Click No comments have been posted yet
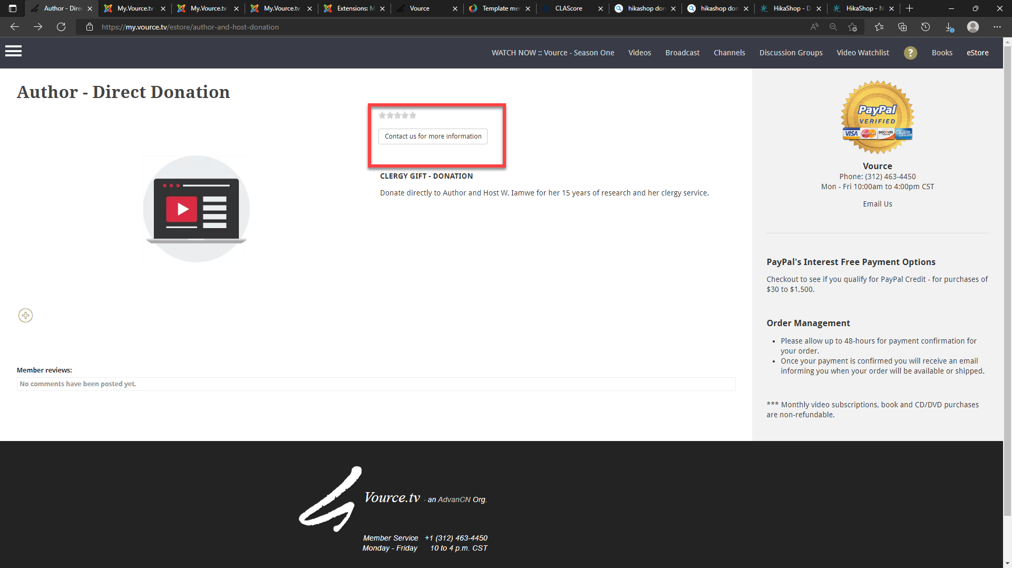Image resolution: width=1012 pixels, height=568 pixels. point(78,384)
